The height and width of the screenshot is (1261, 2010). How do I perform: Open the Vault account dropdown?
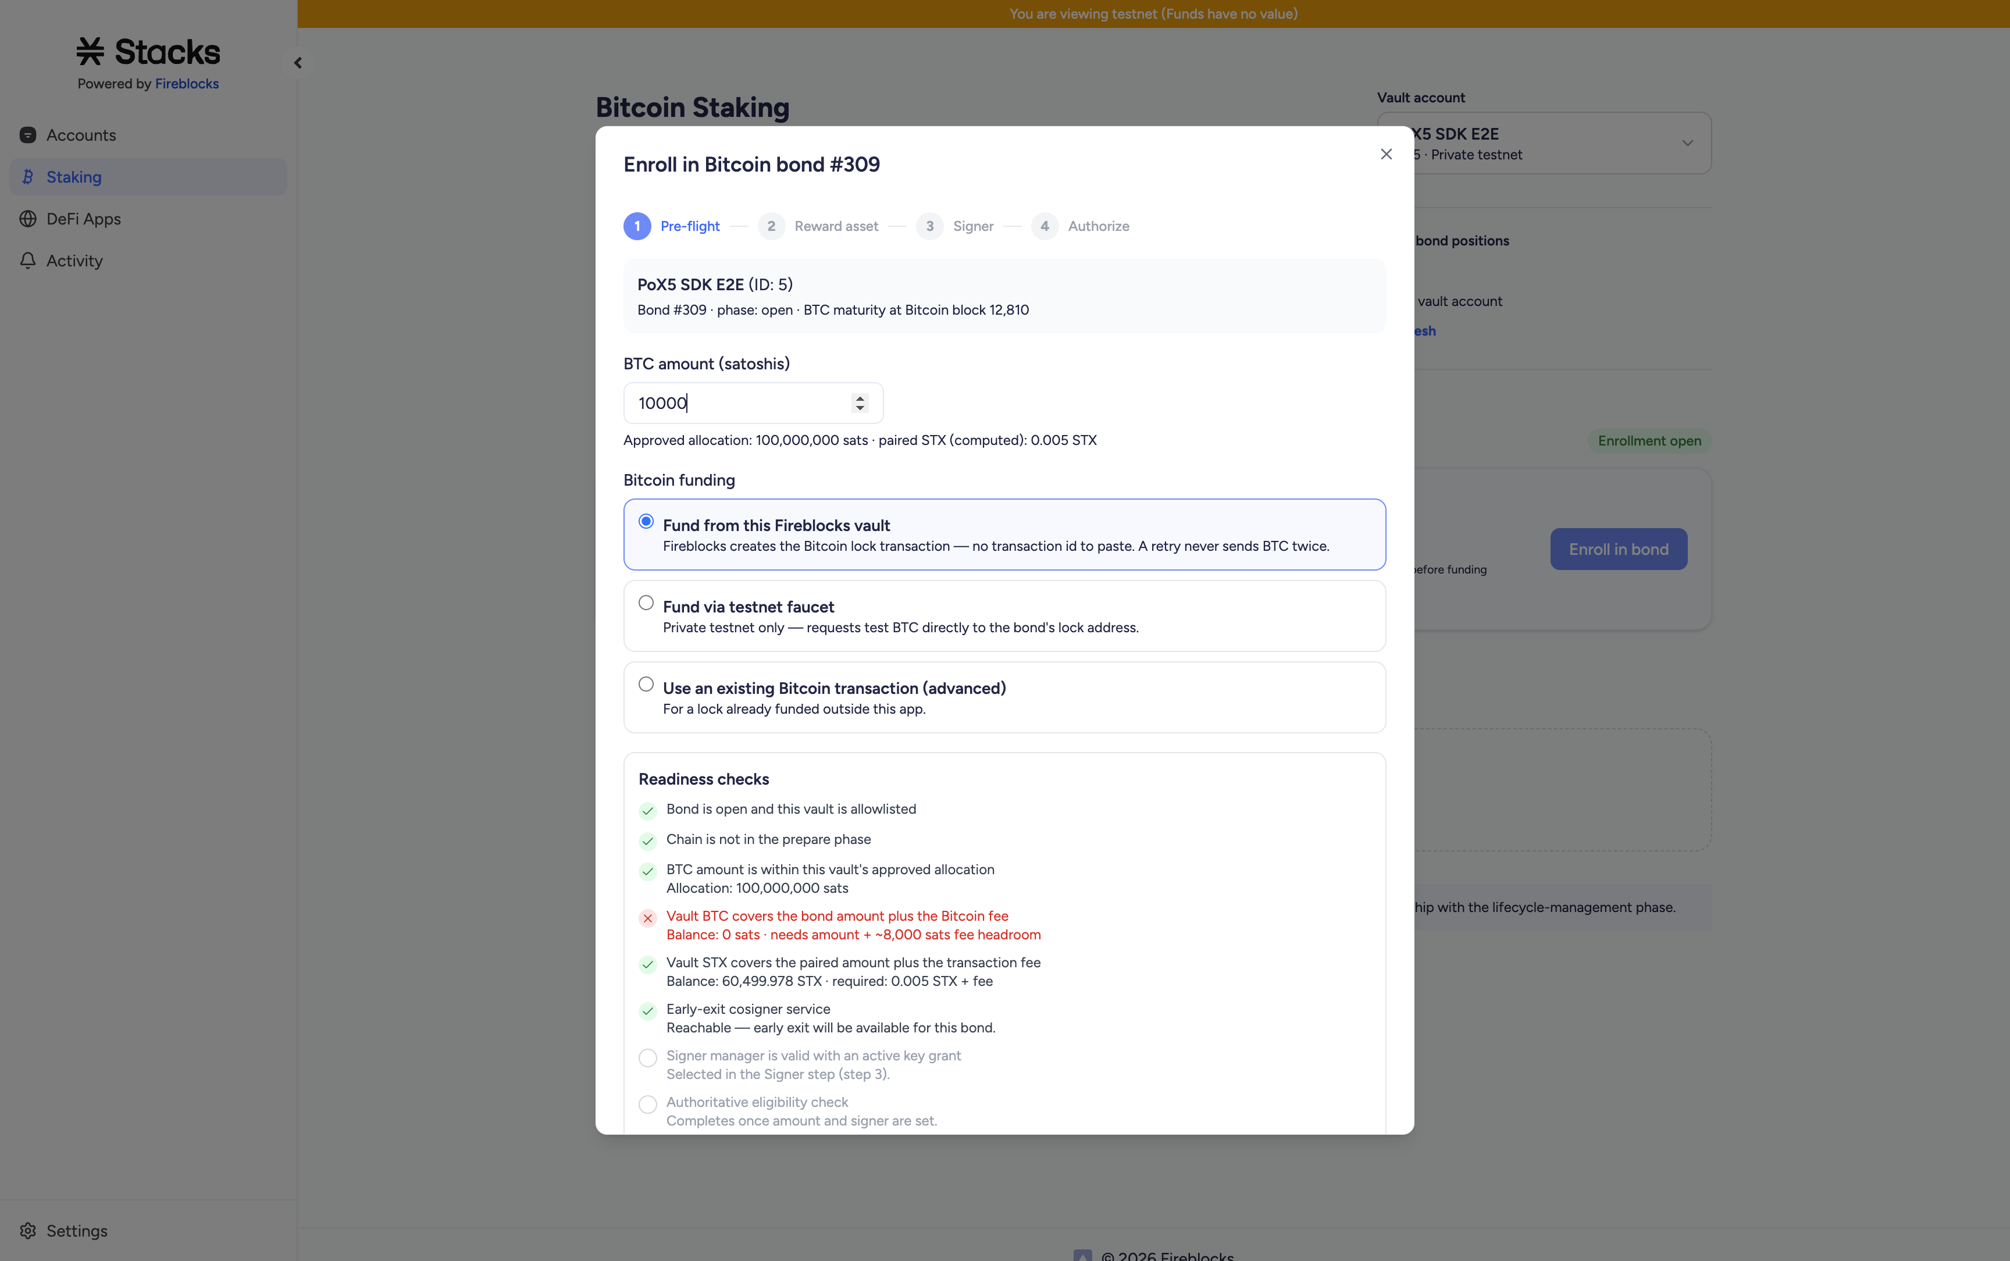pyautogui.click(x=1544, y=144)
